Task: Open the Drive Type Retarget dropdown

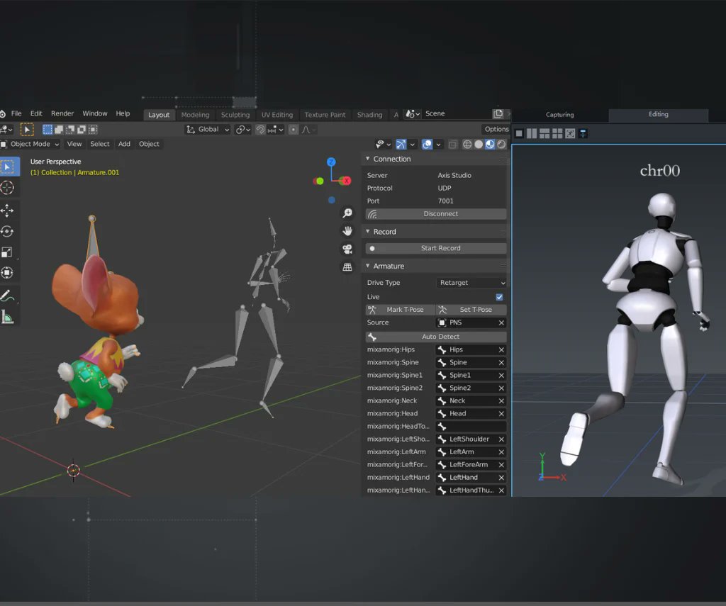Action: coord(471,283)
